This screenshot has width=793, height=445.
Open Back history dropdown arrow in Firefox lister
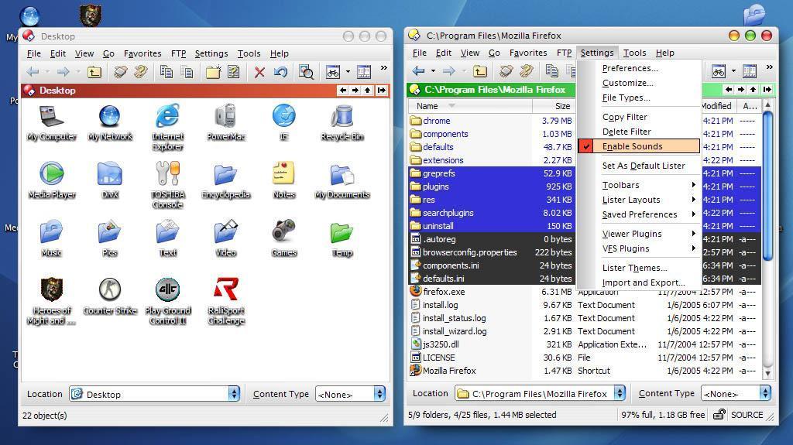click(x=433, y=70)
